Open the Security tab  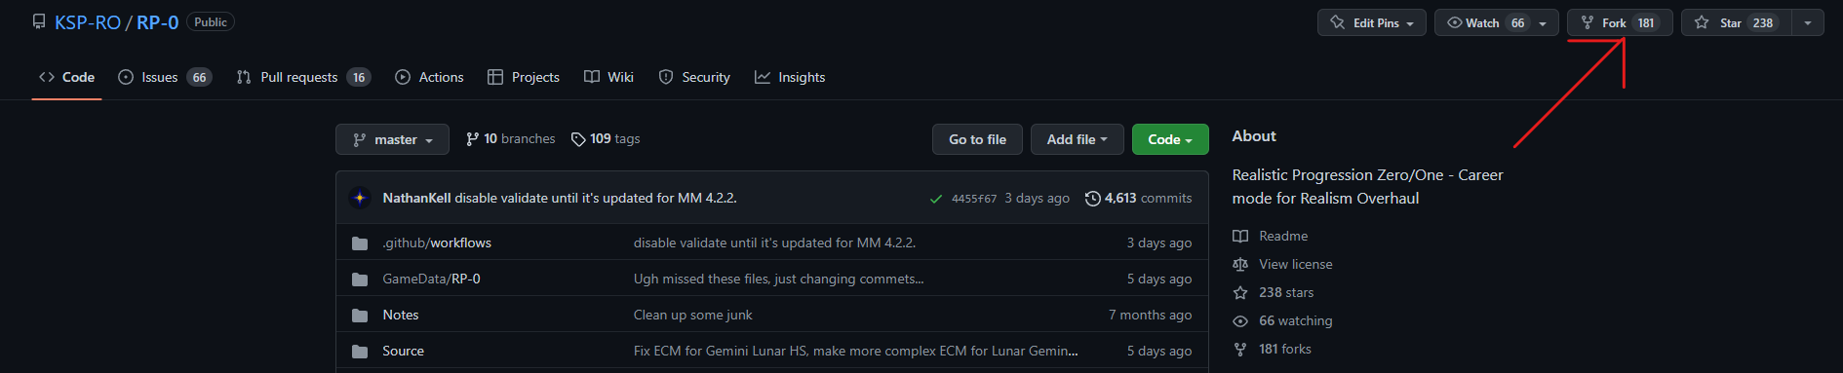pyautogui.click(x=694, y=77)
